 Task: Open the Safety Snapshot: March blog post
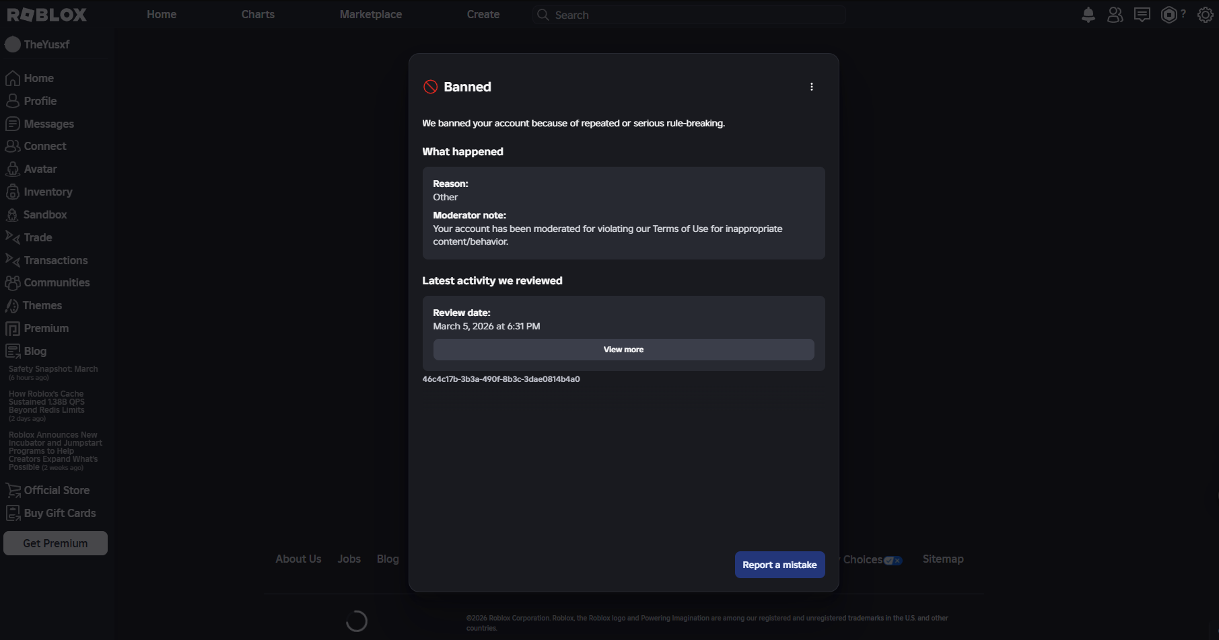click(x=53, y=372)
